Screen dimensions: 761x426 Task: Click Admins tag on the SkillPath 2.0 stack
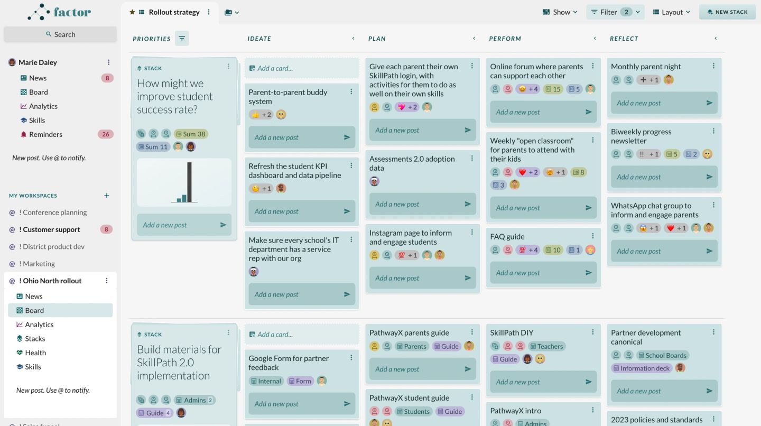pos(194,400)
